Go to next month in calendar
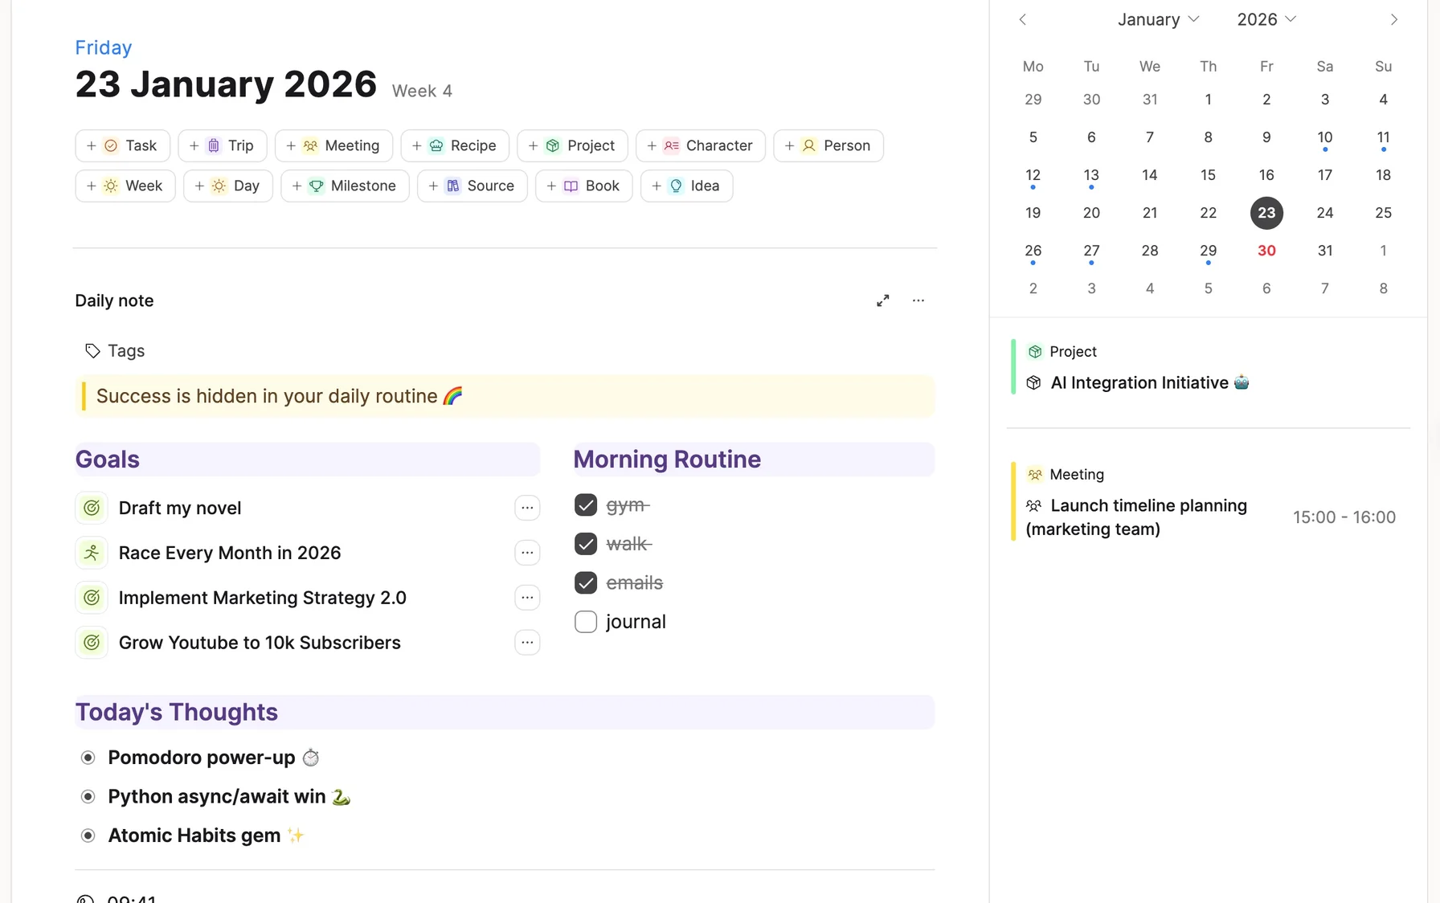 tap(1394, 19)
